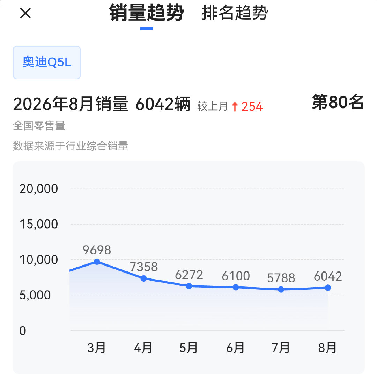377x380 pixels.
Task: Click the 3月 axis label
Action: pyautogui.click(x=96, y=348)
